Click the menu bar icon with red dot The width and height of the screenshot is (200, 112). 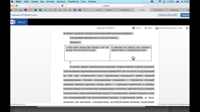click(x=152, y=2)
